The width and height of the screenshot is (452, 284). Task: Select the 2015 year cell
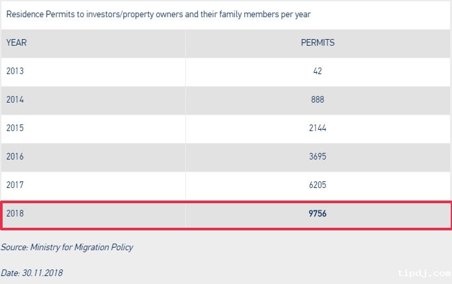click(15, 128)
